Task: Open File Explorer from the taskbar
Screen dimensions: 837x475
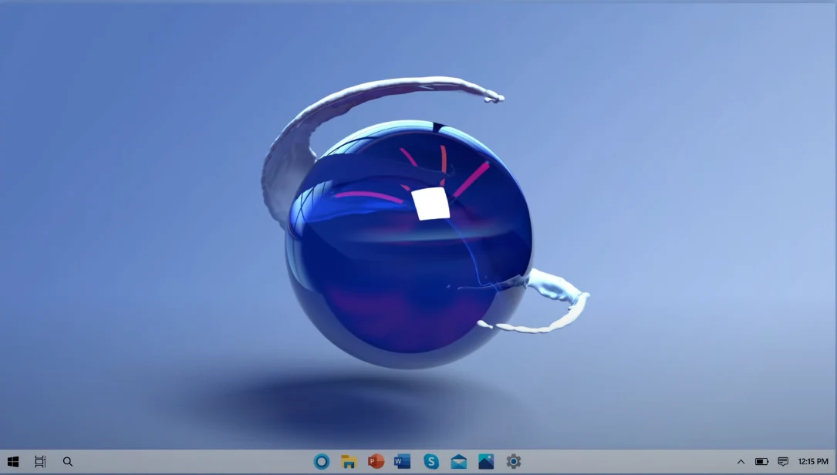Action: 349,462
